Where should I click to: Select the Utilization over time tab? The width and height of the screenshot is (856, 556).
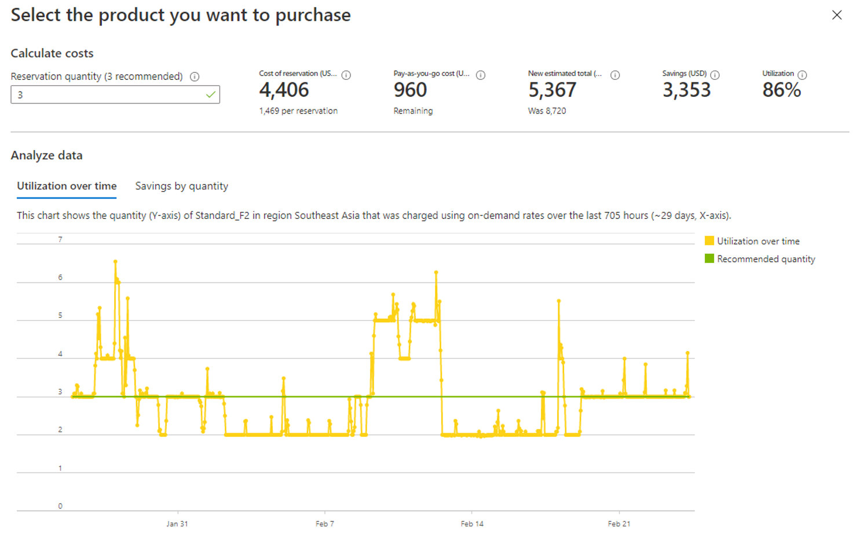tap(67, 186)
